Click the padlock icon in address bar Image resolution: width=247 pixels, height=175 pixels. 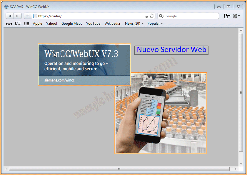coord(146,16)
